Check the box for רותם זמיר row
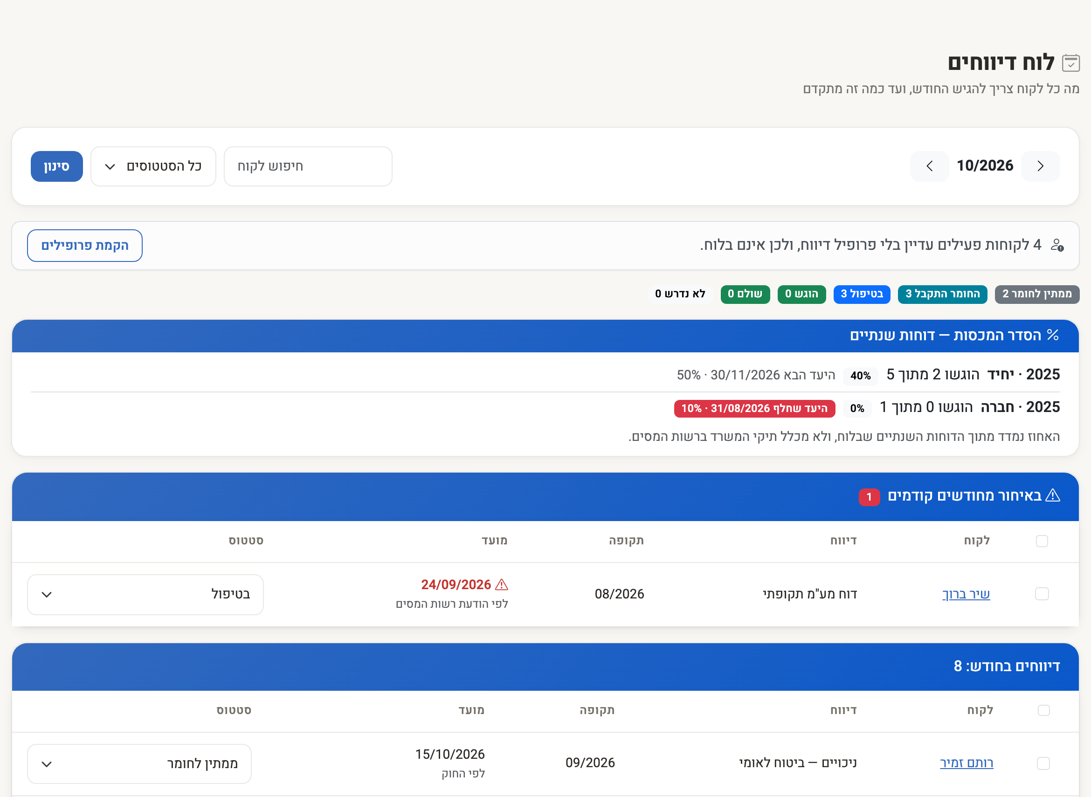 (x=1043, y=763)
